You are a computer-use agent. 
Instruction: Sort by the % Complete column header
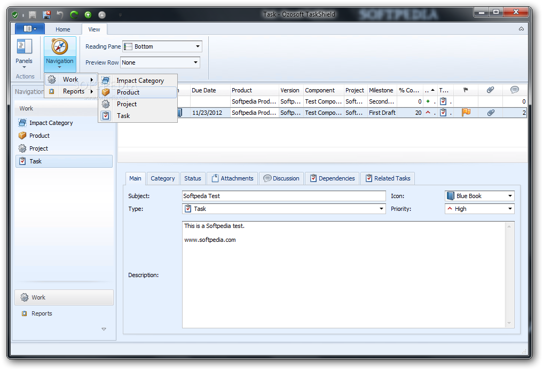[410, 90]
